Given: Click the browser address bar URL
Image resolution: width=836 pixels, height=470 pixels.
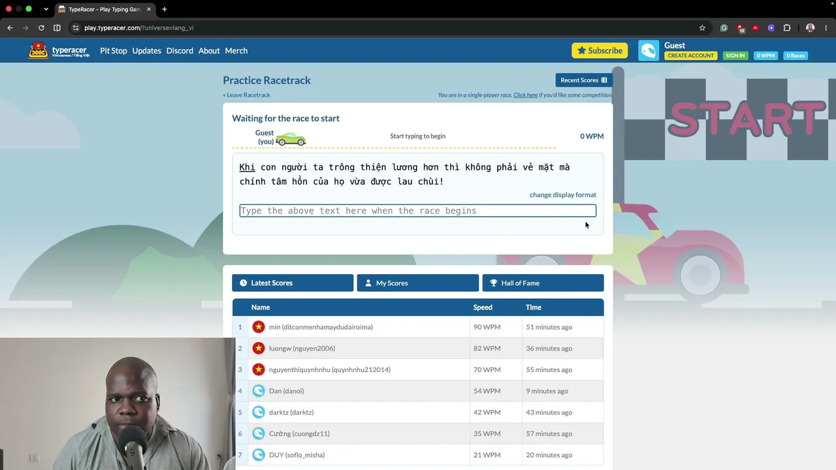Looking at the screenshot, I should (x=138, y=28).
